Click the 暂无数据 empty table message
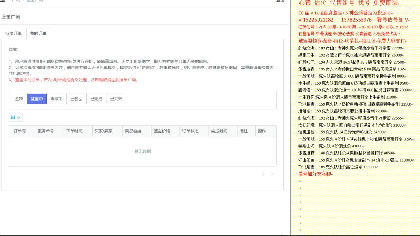Viewport: 420px width, 236px height. point(142,151)
